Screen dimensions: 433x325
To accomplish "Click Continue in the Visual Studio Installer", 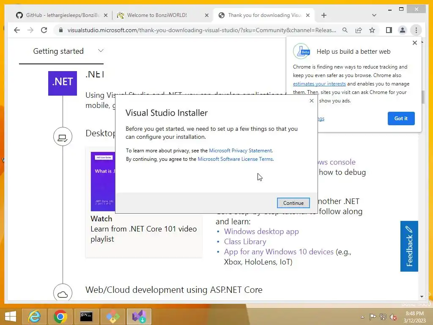I will coord(293,203).
